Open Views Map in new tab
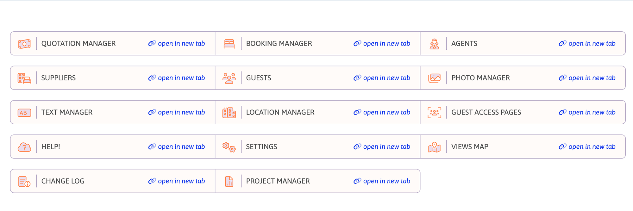Viewport: 633px width, 211px height. 592,147
